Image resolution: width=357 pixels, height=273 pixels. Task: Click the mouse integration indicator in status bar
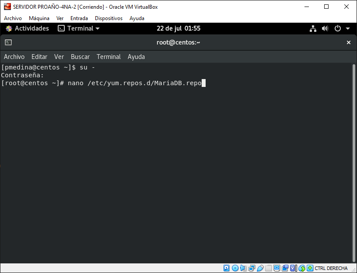302,268
